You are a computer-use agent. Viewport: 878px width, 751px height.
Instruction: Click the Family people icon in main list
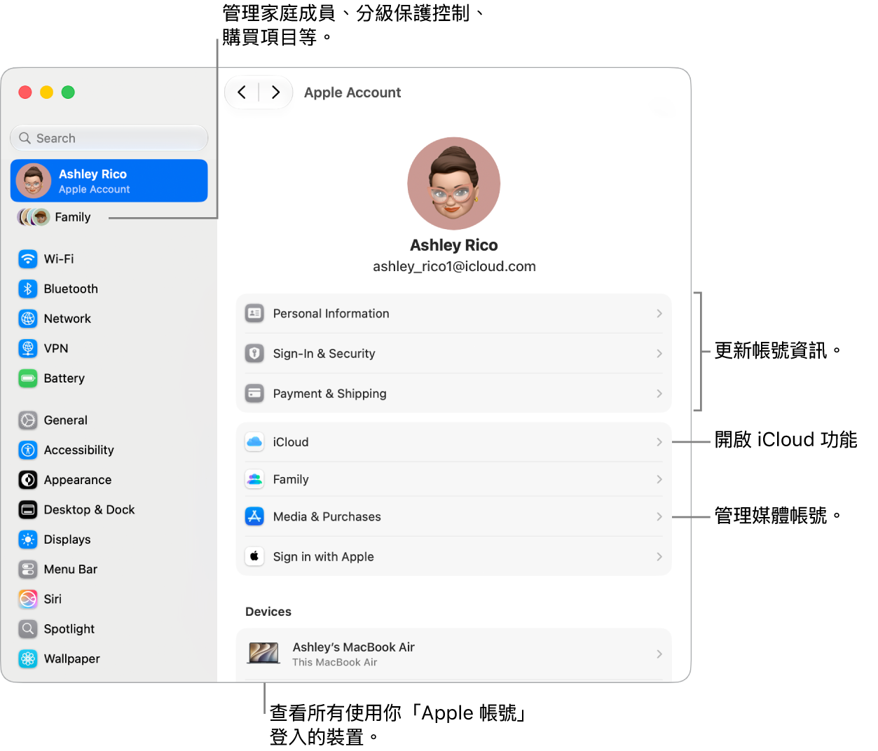(x=254, y=479)
